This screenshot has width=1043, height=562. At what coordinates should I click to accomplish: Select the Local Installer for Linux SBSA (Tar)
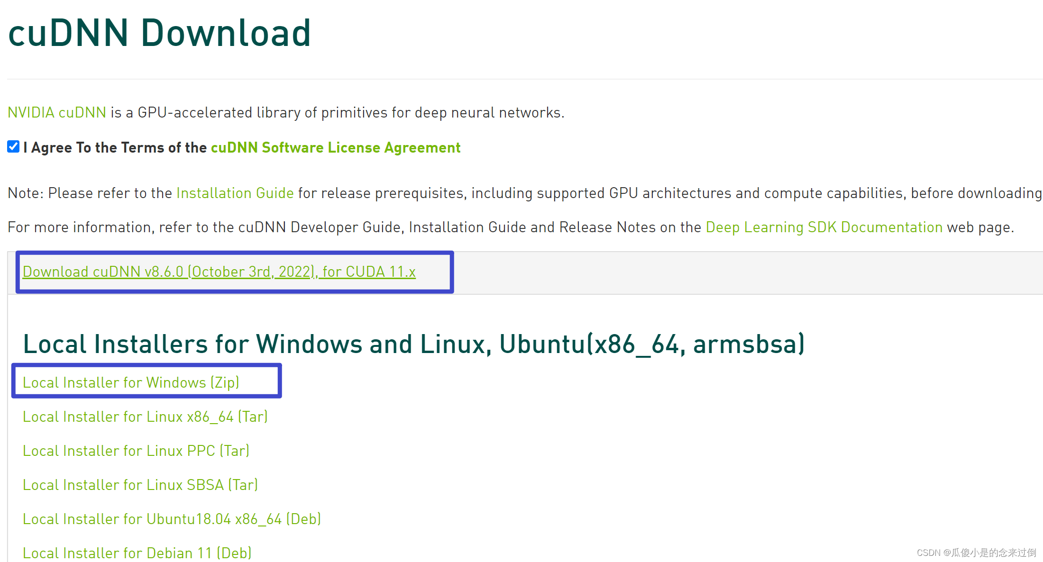140,485
